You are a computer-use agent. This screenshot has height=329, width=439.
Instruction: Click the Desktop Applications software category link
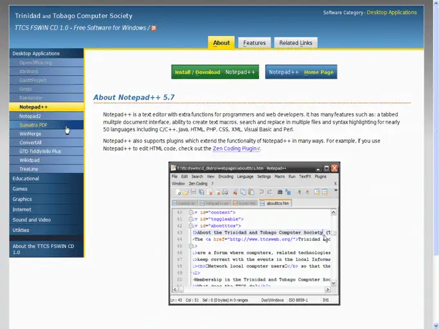[x=392, y=12]
